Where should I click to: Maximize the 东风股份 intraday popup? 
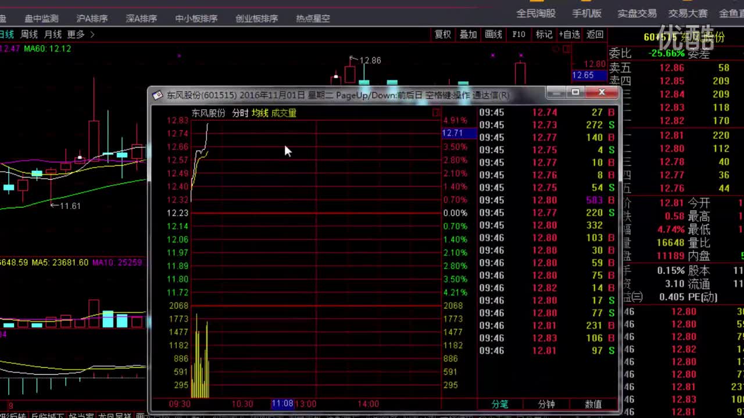pos(575,92)
